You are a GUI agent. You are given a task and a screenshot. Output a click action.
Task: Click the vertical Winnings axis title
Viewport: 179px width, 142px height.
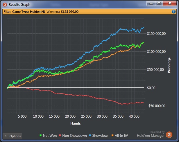pos(169,65)
